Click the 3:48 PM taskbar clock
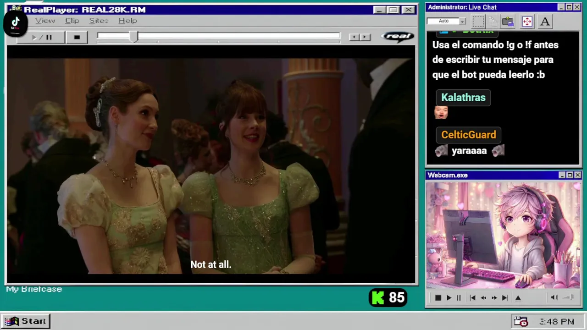This screenshot has width=587, height=330. [557, 322]
